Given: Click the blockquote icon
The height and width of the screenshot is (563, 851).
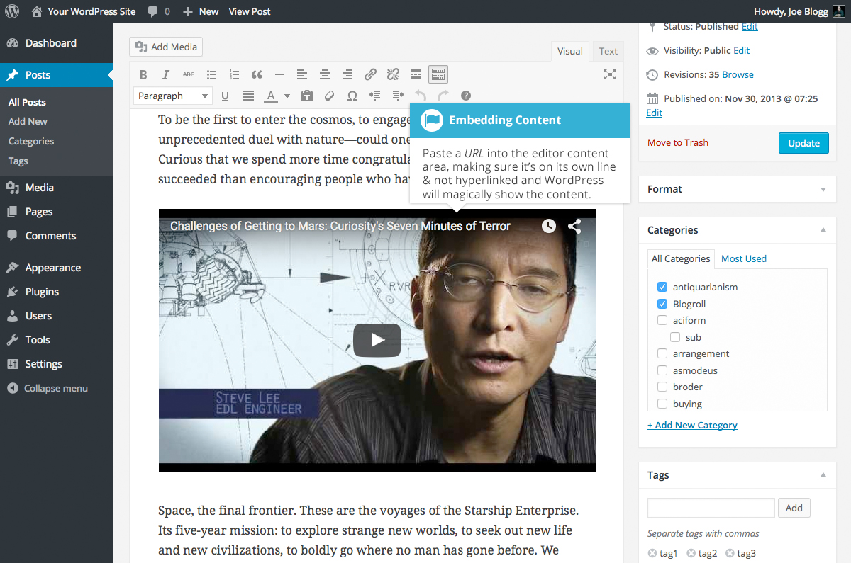Looking at the screenshot, I should 257,74.
